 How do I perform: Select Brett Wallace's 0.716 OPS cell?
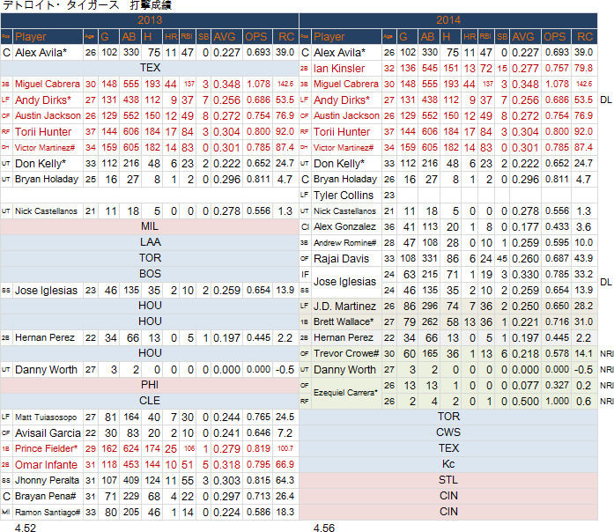tap(557, 321)
